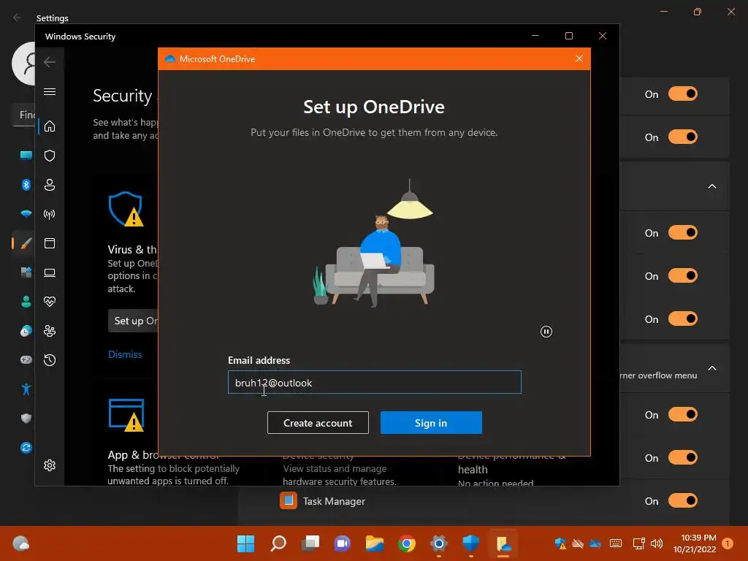The width and height of the screenshot is (748, 561).
Task: Open Firewall & network protection sidebar icon
Action: point(50,214)
